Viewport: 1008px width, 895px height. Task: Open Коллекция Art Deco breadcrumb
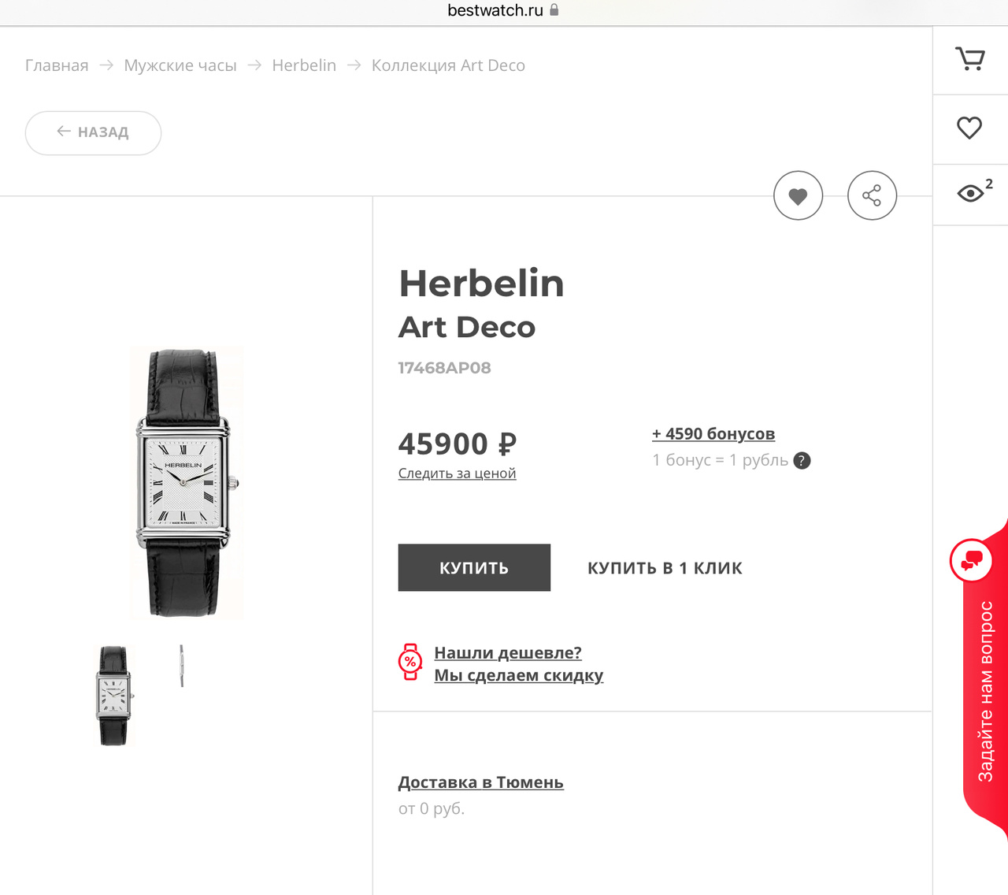click(448, 65)
